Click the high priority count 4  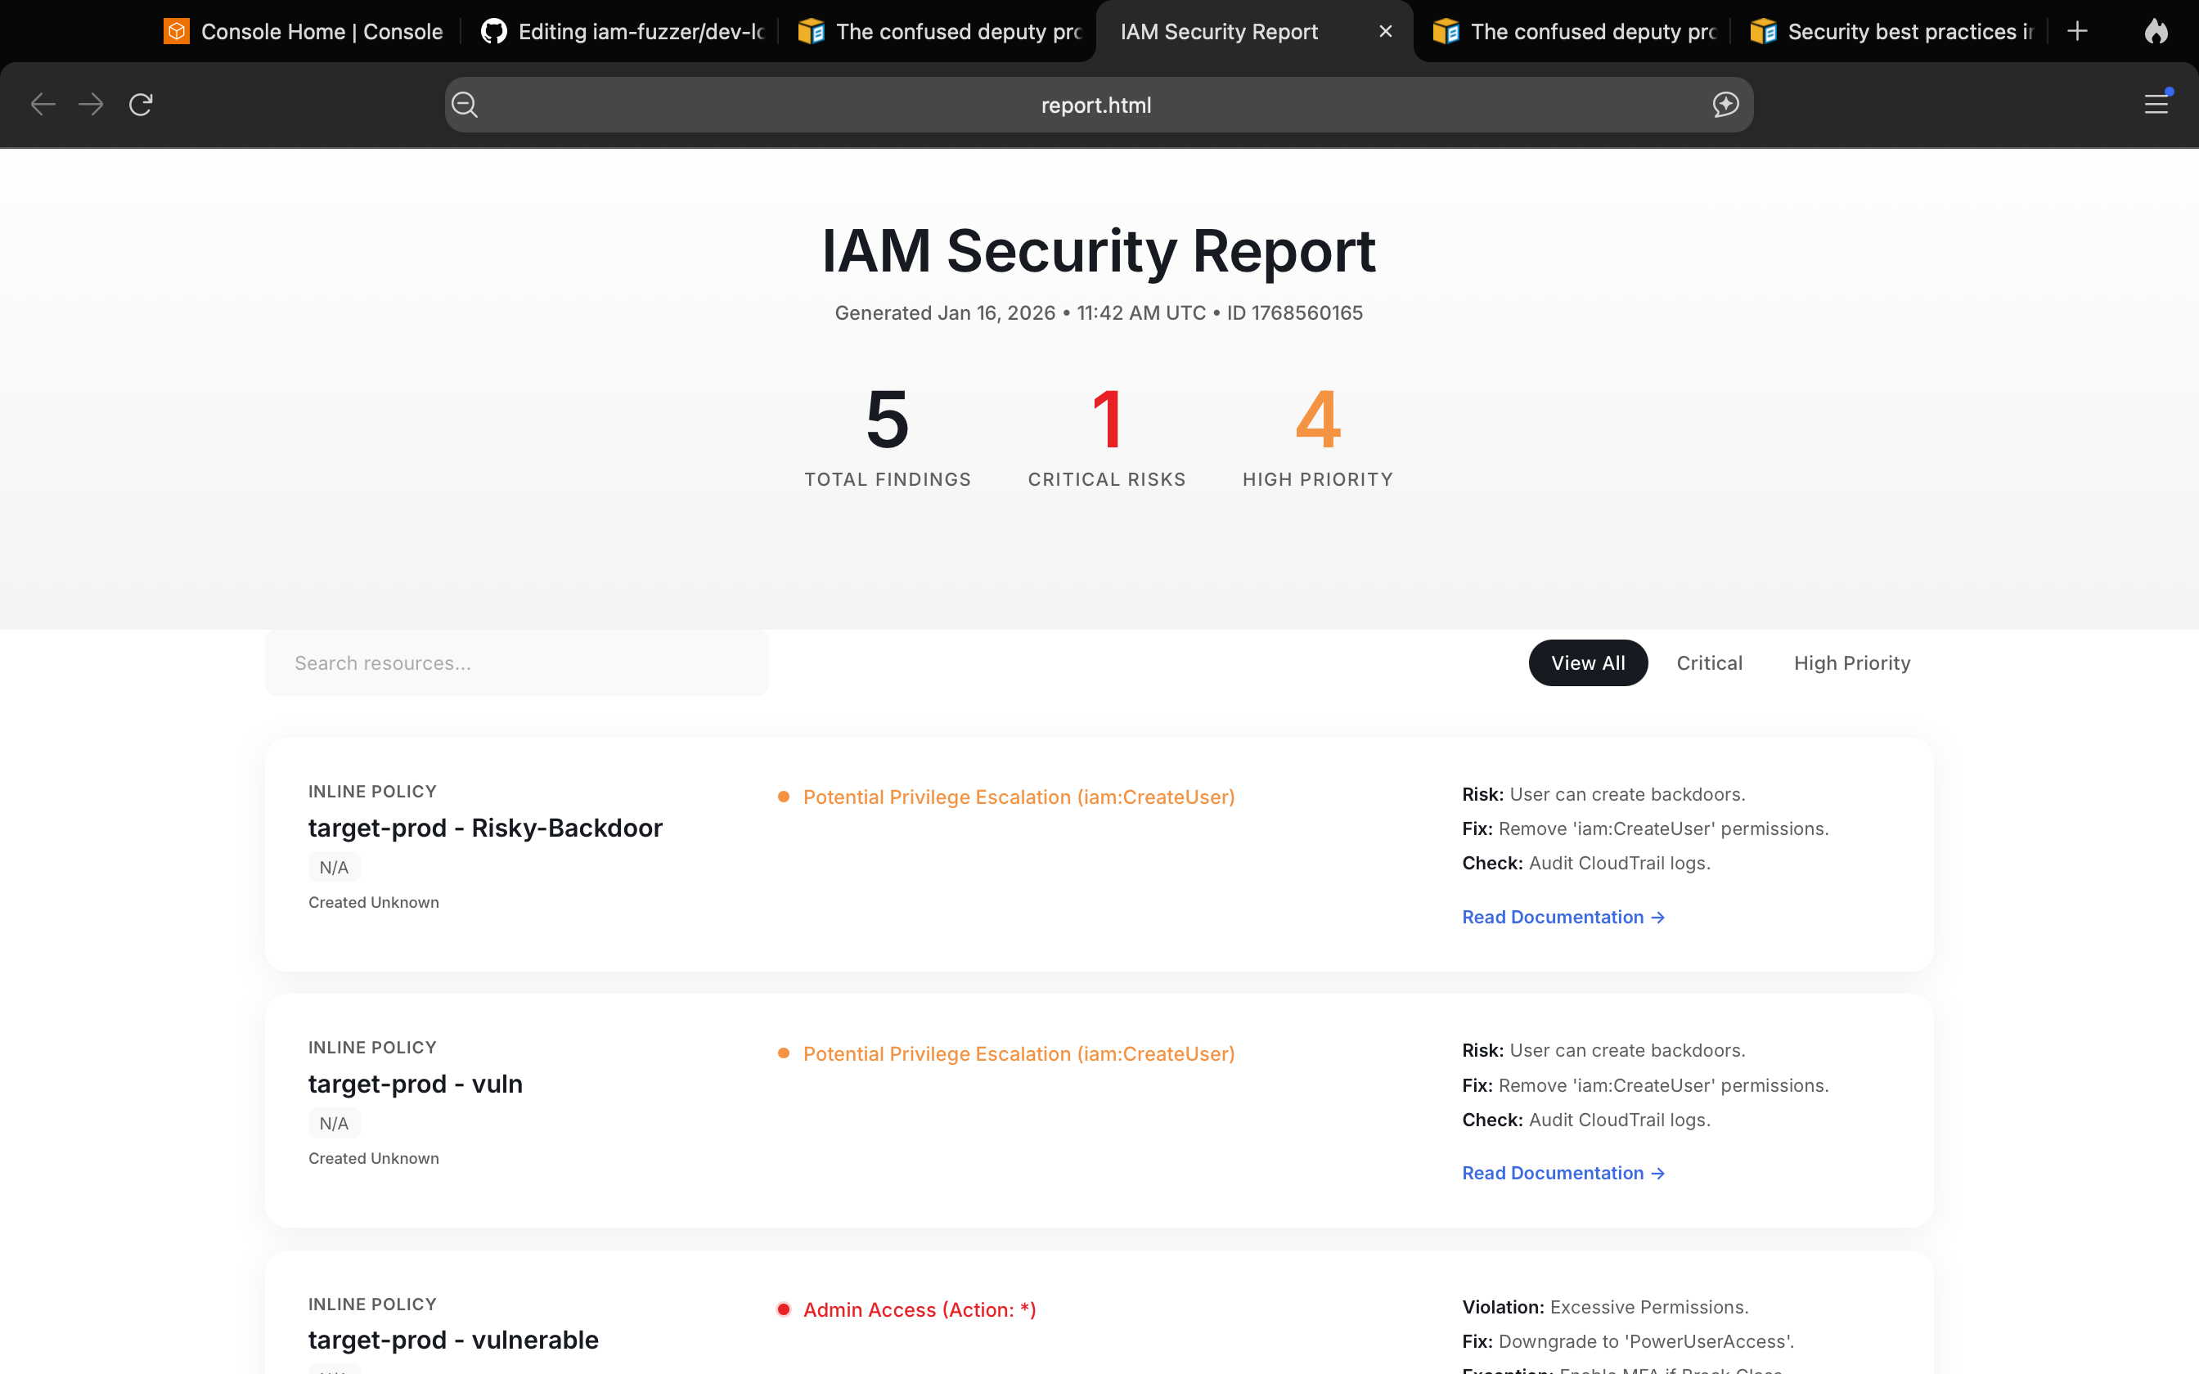coord(1318,420)
